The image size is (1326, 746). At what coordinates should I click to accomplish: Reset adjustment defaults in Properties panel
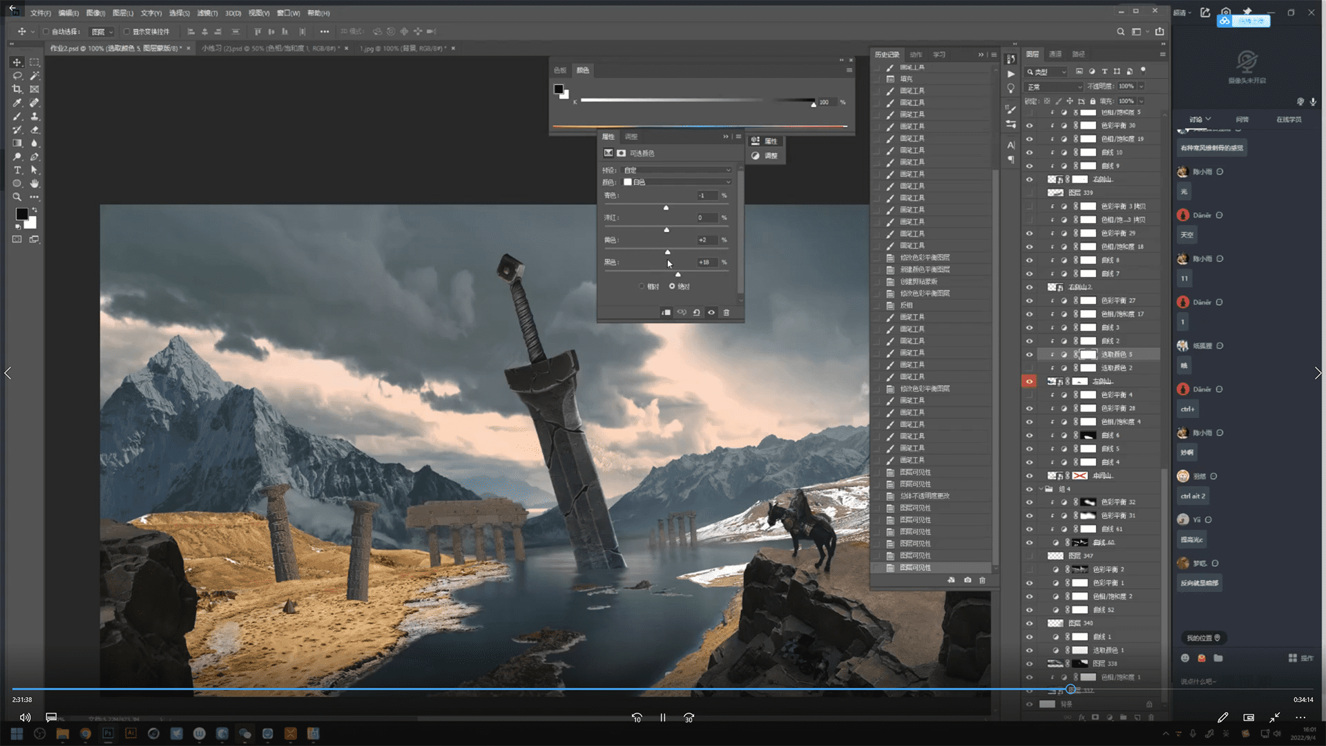tap(696, 312)
